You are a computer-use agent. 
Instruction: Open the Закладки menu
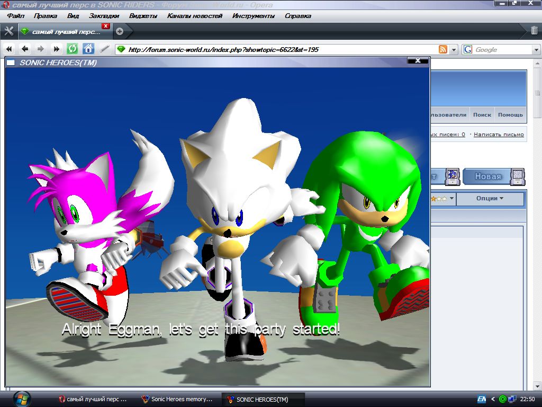point(104,16)
